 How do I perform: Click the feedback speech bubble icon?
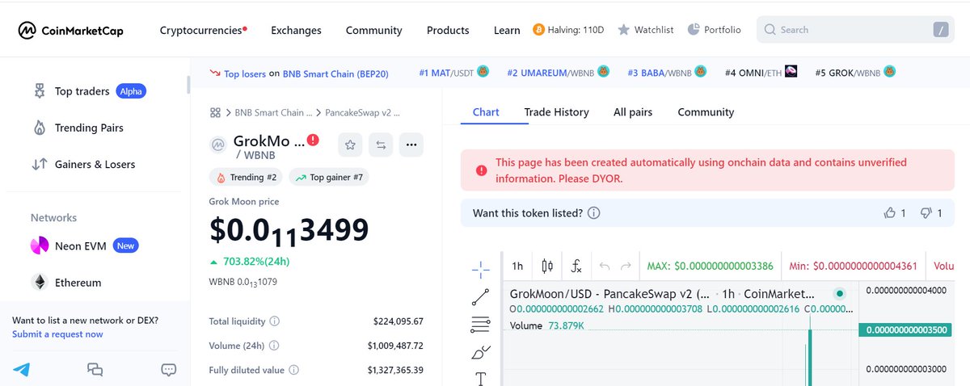(x=169, y=370)
